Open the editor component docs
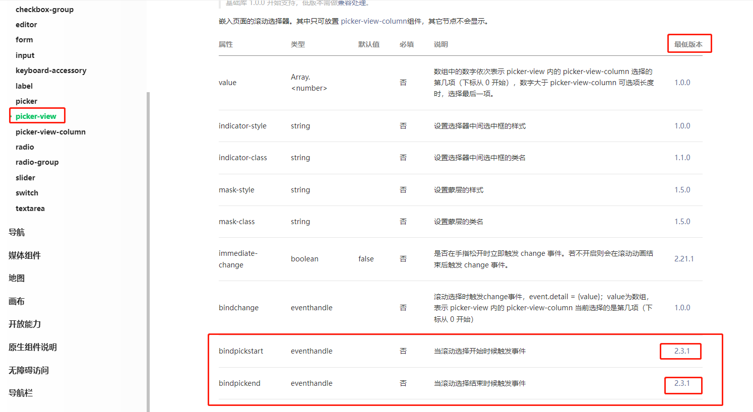Image resolution: width=753 pixels, height=412 pixels. 26,24
